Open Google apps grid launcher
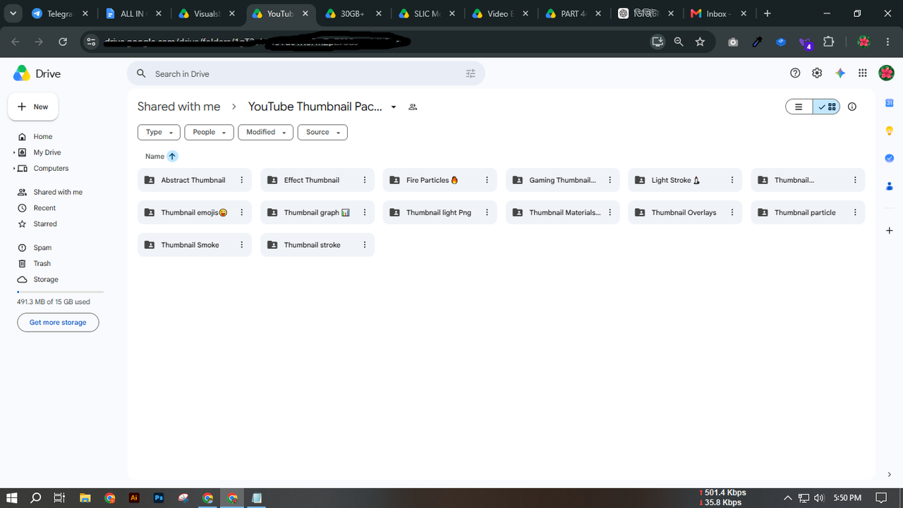This screenshot has width=903, height=508. coord(862,73)
